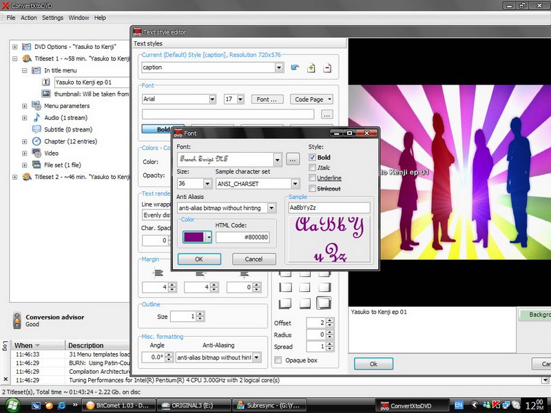The image size is (551, 413).
Task: Launch Internet Explorer from quick launch
Action: tap(61, 405)
